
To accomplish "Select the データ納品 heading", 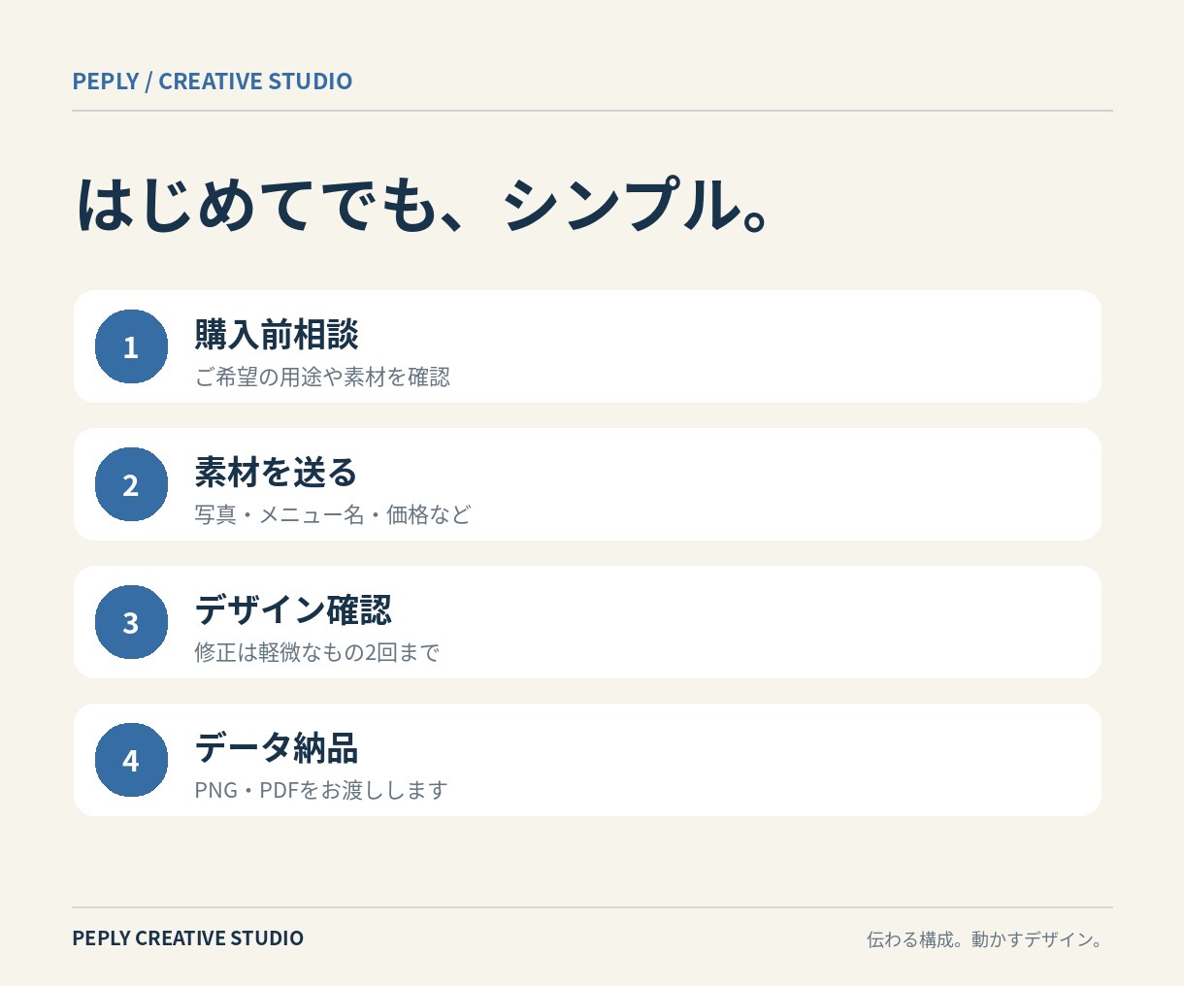I will coord(277,748).
